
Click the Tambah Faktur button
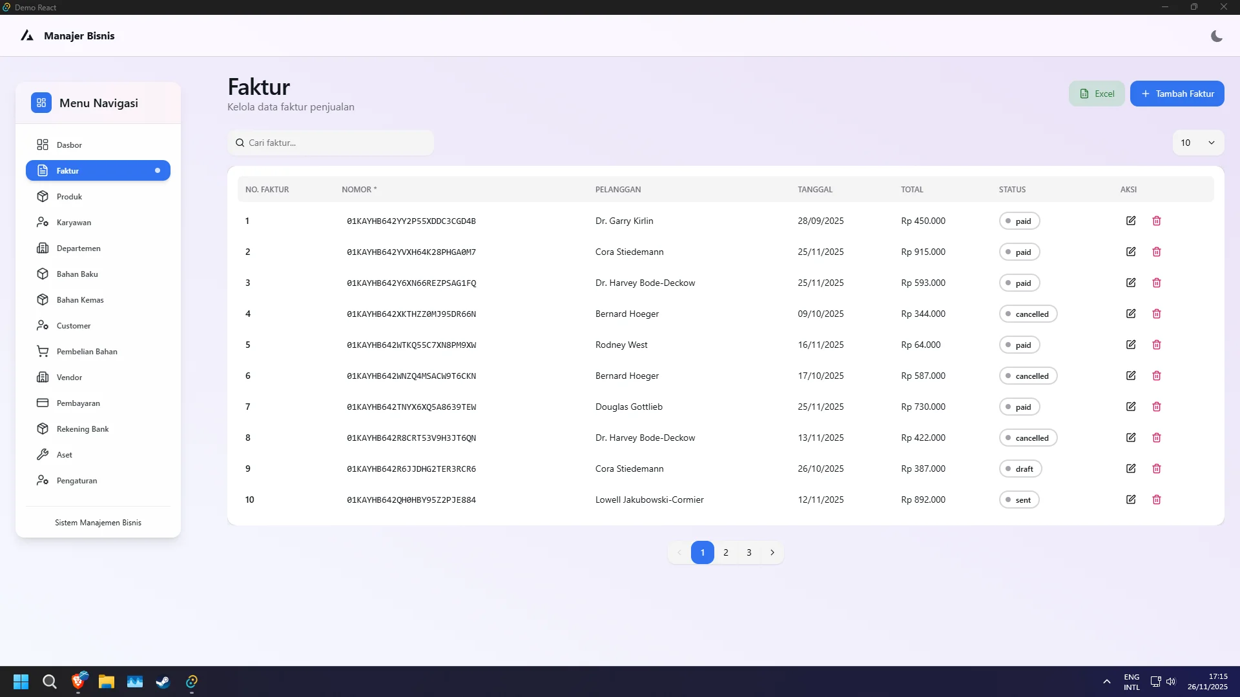(1177, 94)
